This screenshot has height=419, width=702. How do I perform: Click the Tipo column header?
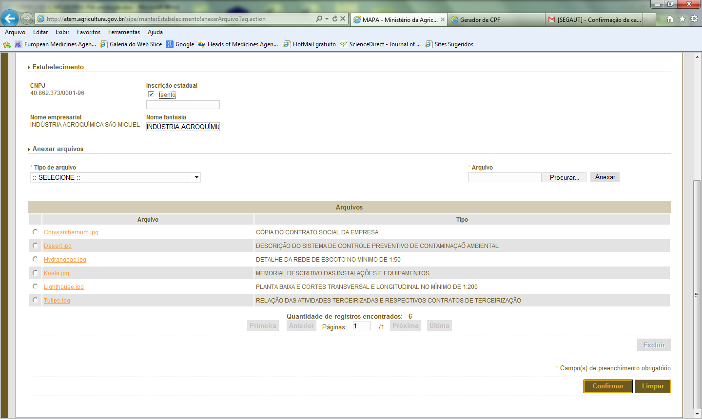462,220
